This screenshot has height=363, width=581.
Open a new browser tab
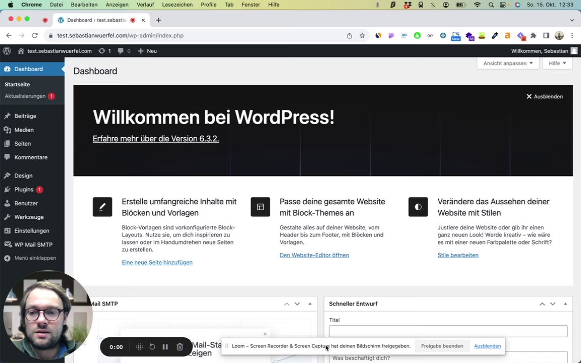coord(158,20)
